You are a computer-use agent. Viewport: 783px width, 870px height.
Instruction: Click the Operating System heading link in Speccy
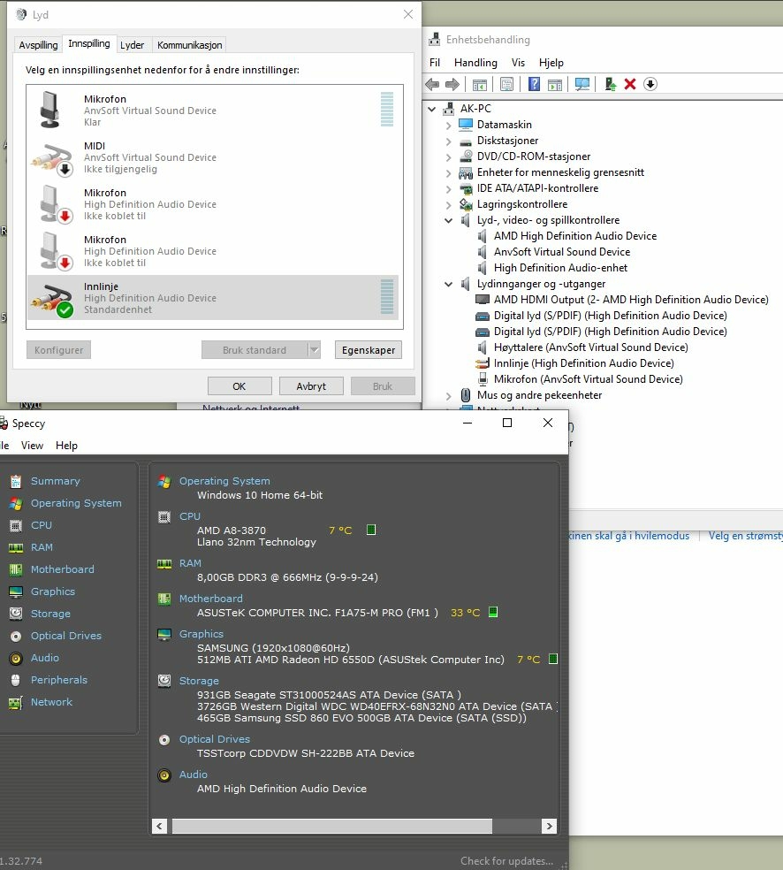[224, 481]
